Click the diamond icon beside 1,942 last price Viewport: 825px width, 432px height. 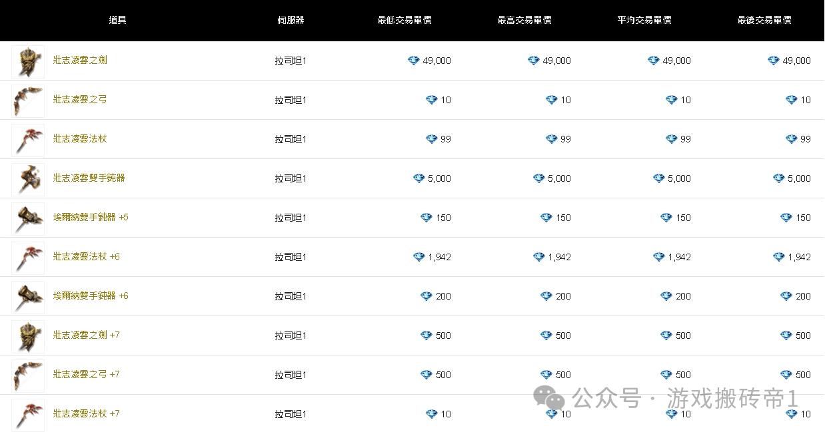[779, 257]
